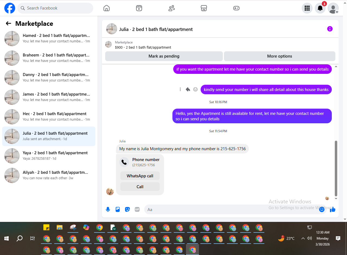Open the Windows Start menu
Viewport: 347px width, 255px height.
click(7, 238)
